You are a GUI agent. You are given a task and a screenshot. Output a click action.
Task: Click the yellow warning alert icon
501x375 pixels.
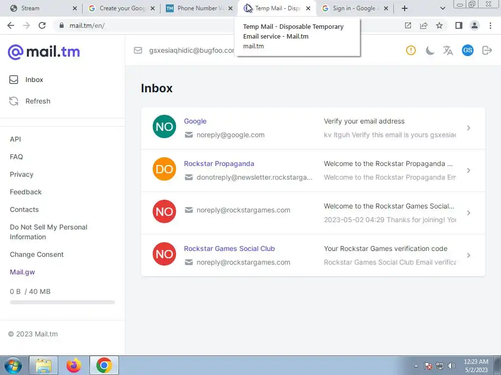click(411, 50)
